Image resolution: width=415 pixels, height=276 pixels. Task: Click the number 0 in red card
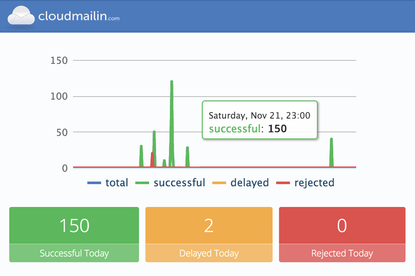[342, 226]
